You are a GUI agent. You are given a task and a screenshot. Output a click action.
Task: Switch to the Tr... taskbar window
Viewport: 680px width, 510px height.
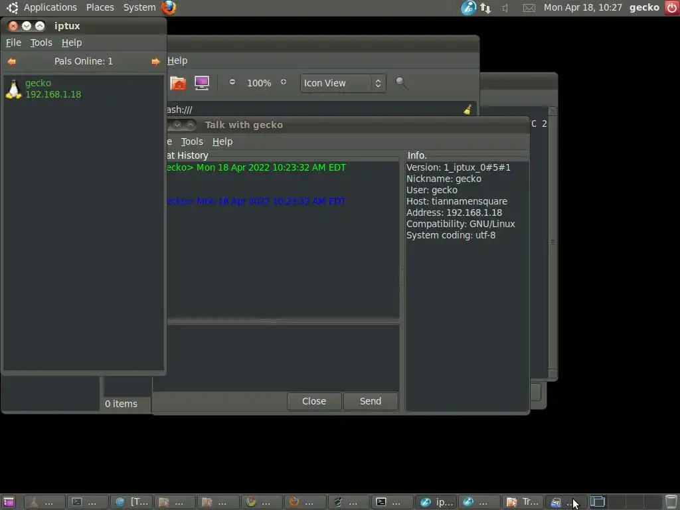click(x=523, y=502)
